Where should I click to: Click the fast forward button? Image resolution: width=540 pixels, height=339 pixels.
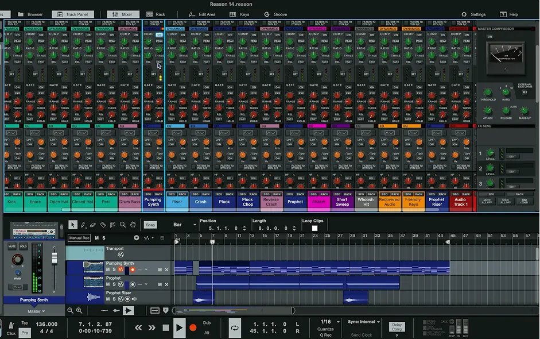(x=152, y=328)
